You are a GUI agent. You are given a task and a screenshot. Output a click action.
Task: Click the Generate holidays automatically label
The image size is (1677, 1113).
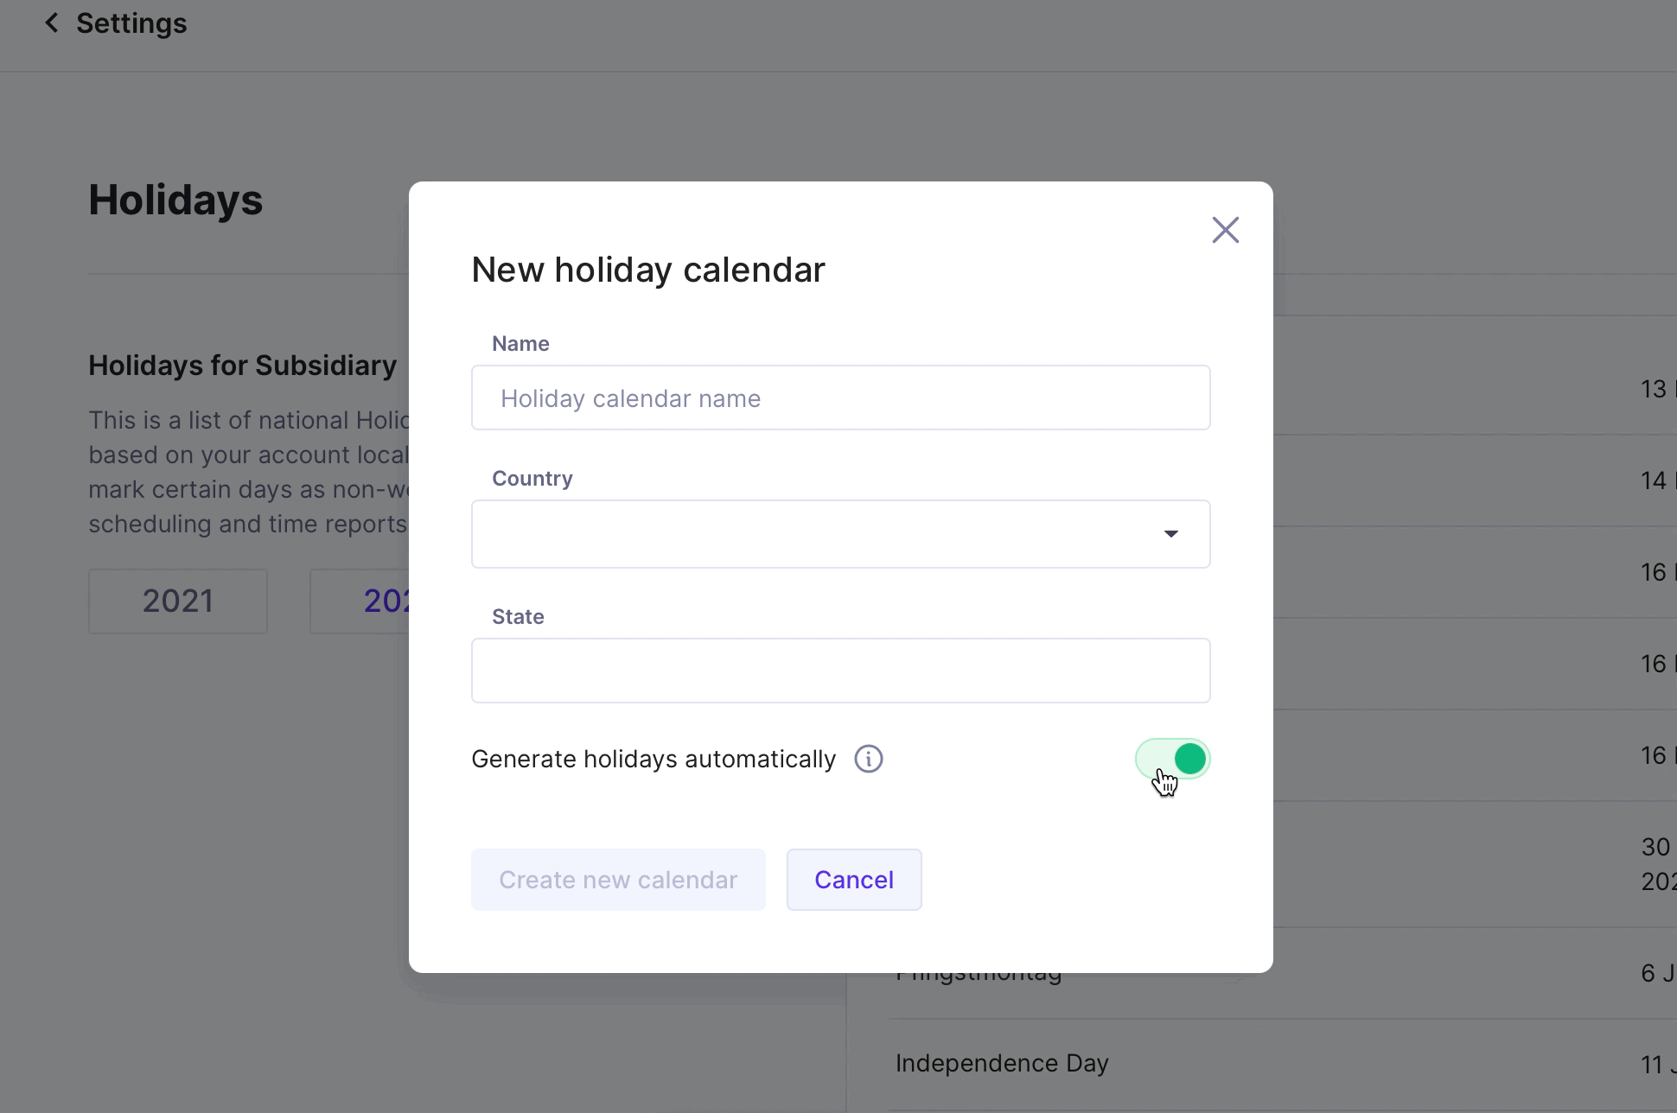pyautogui.click(x=654, y=759)
